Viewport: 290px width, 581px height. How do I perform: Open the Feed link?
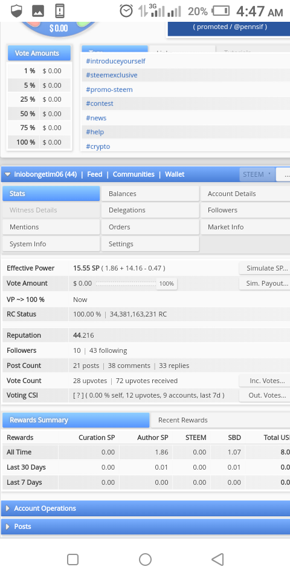95,174
